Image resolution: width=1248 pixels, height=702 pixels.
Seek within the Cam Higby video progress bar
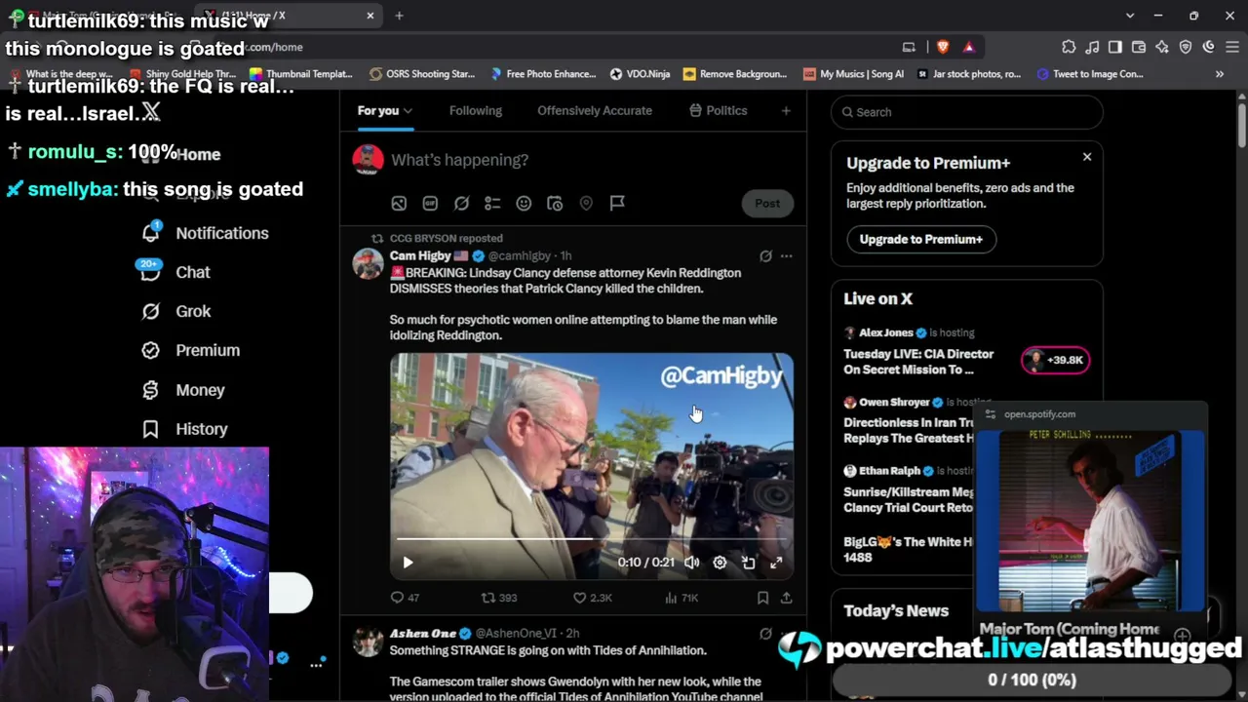[x=592, y=538]
